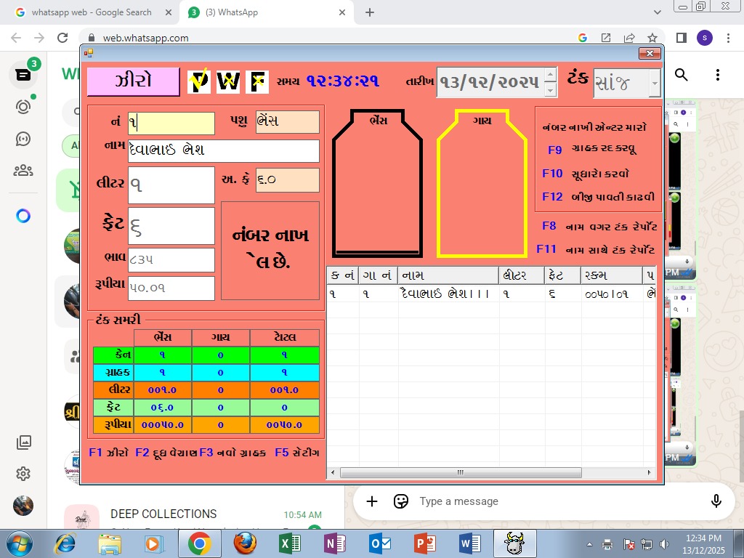Click the W WhatsApp icon in title bar
Screen dimensions: 744x558
227,81
